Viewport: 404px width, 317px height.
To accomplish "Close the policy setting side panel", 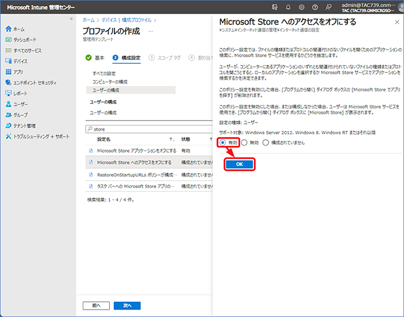I will [x=397, y=22].
